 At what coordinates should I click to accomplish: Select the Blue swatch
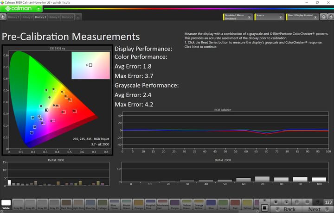[211, 204]
